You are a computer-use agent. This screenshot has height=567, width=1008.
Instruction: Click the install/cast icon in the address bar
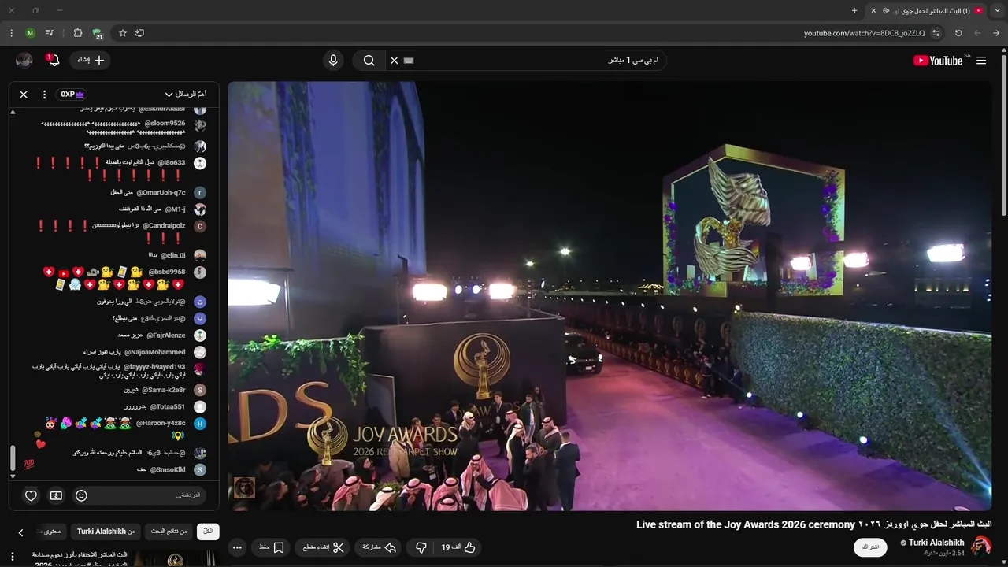[140, 33]
